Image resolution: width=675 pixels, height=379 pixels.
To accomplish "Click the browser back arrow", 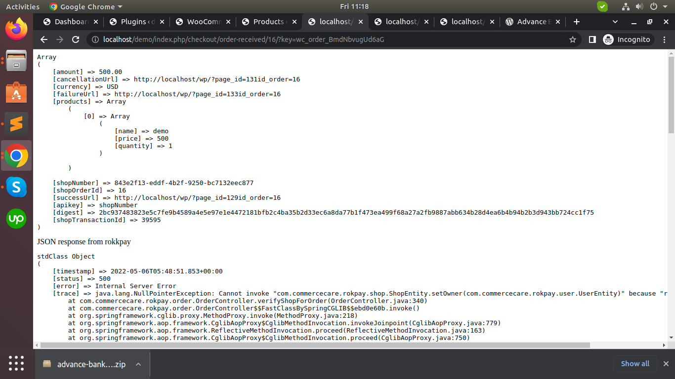I will 44,39.
